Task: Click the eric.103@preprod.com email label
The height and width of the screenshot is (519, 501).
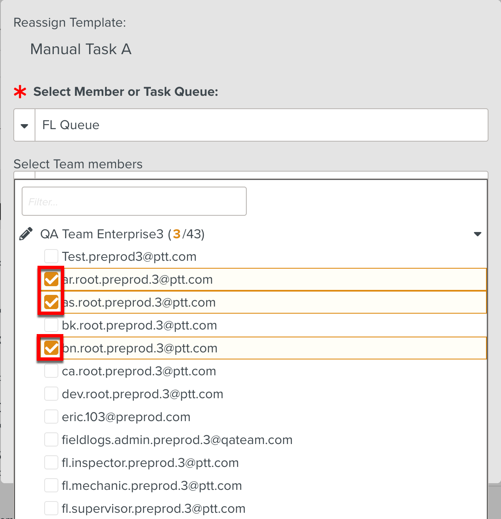Action: pos(126,417)
